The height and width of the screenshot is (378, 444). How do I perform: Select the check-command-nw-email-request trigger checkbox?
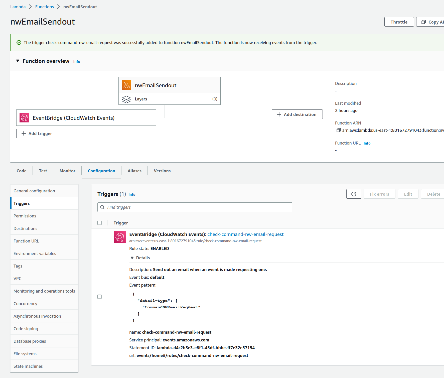click(100, 297)
